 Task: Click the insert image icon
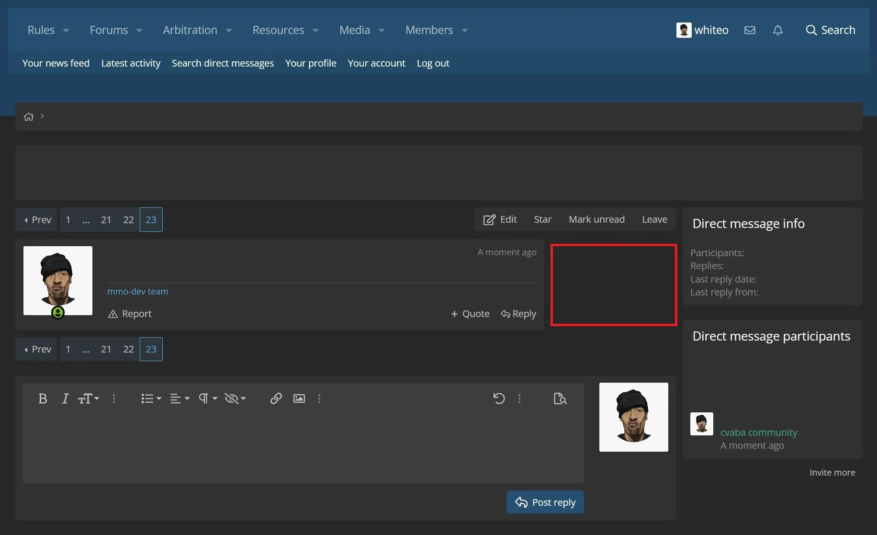pyautogui.click(x=299, y=398)
